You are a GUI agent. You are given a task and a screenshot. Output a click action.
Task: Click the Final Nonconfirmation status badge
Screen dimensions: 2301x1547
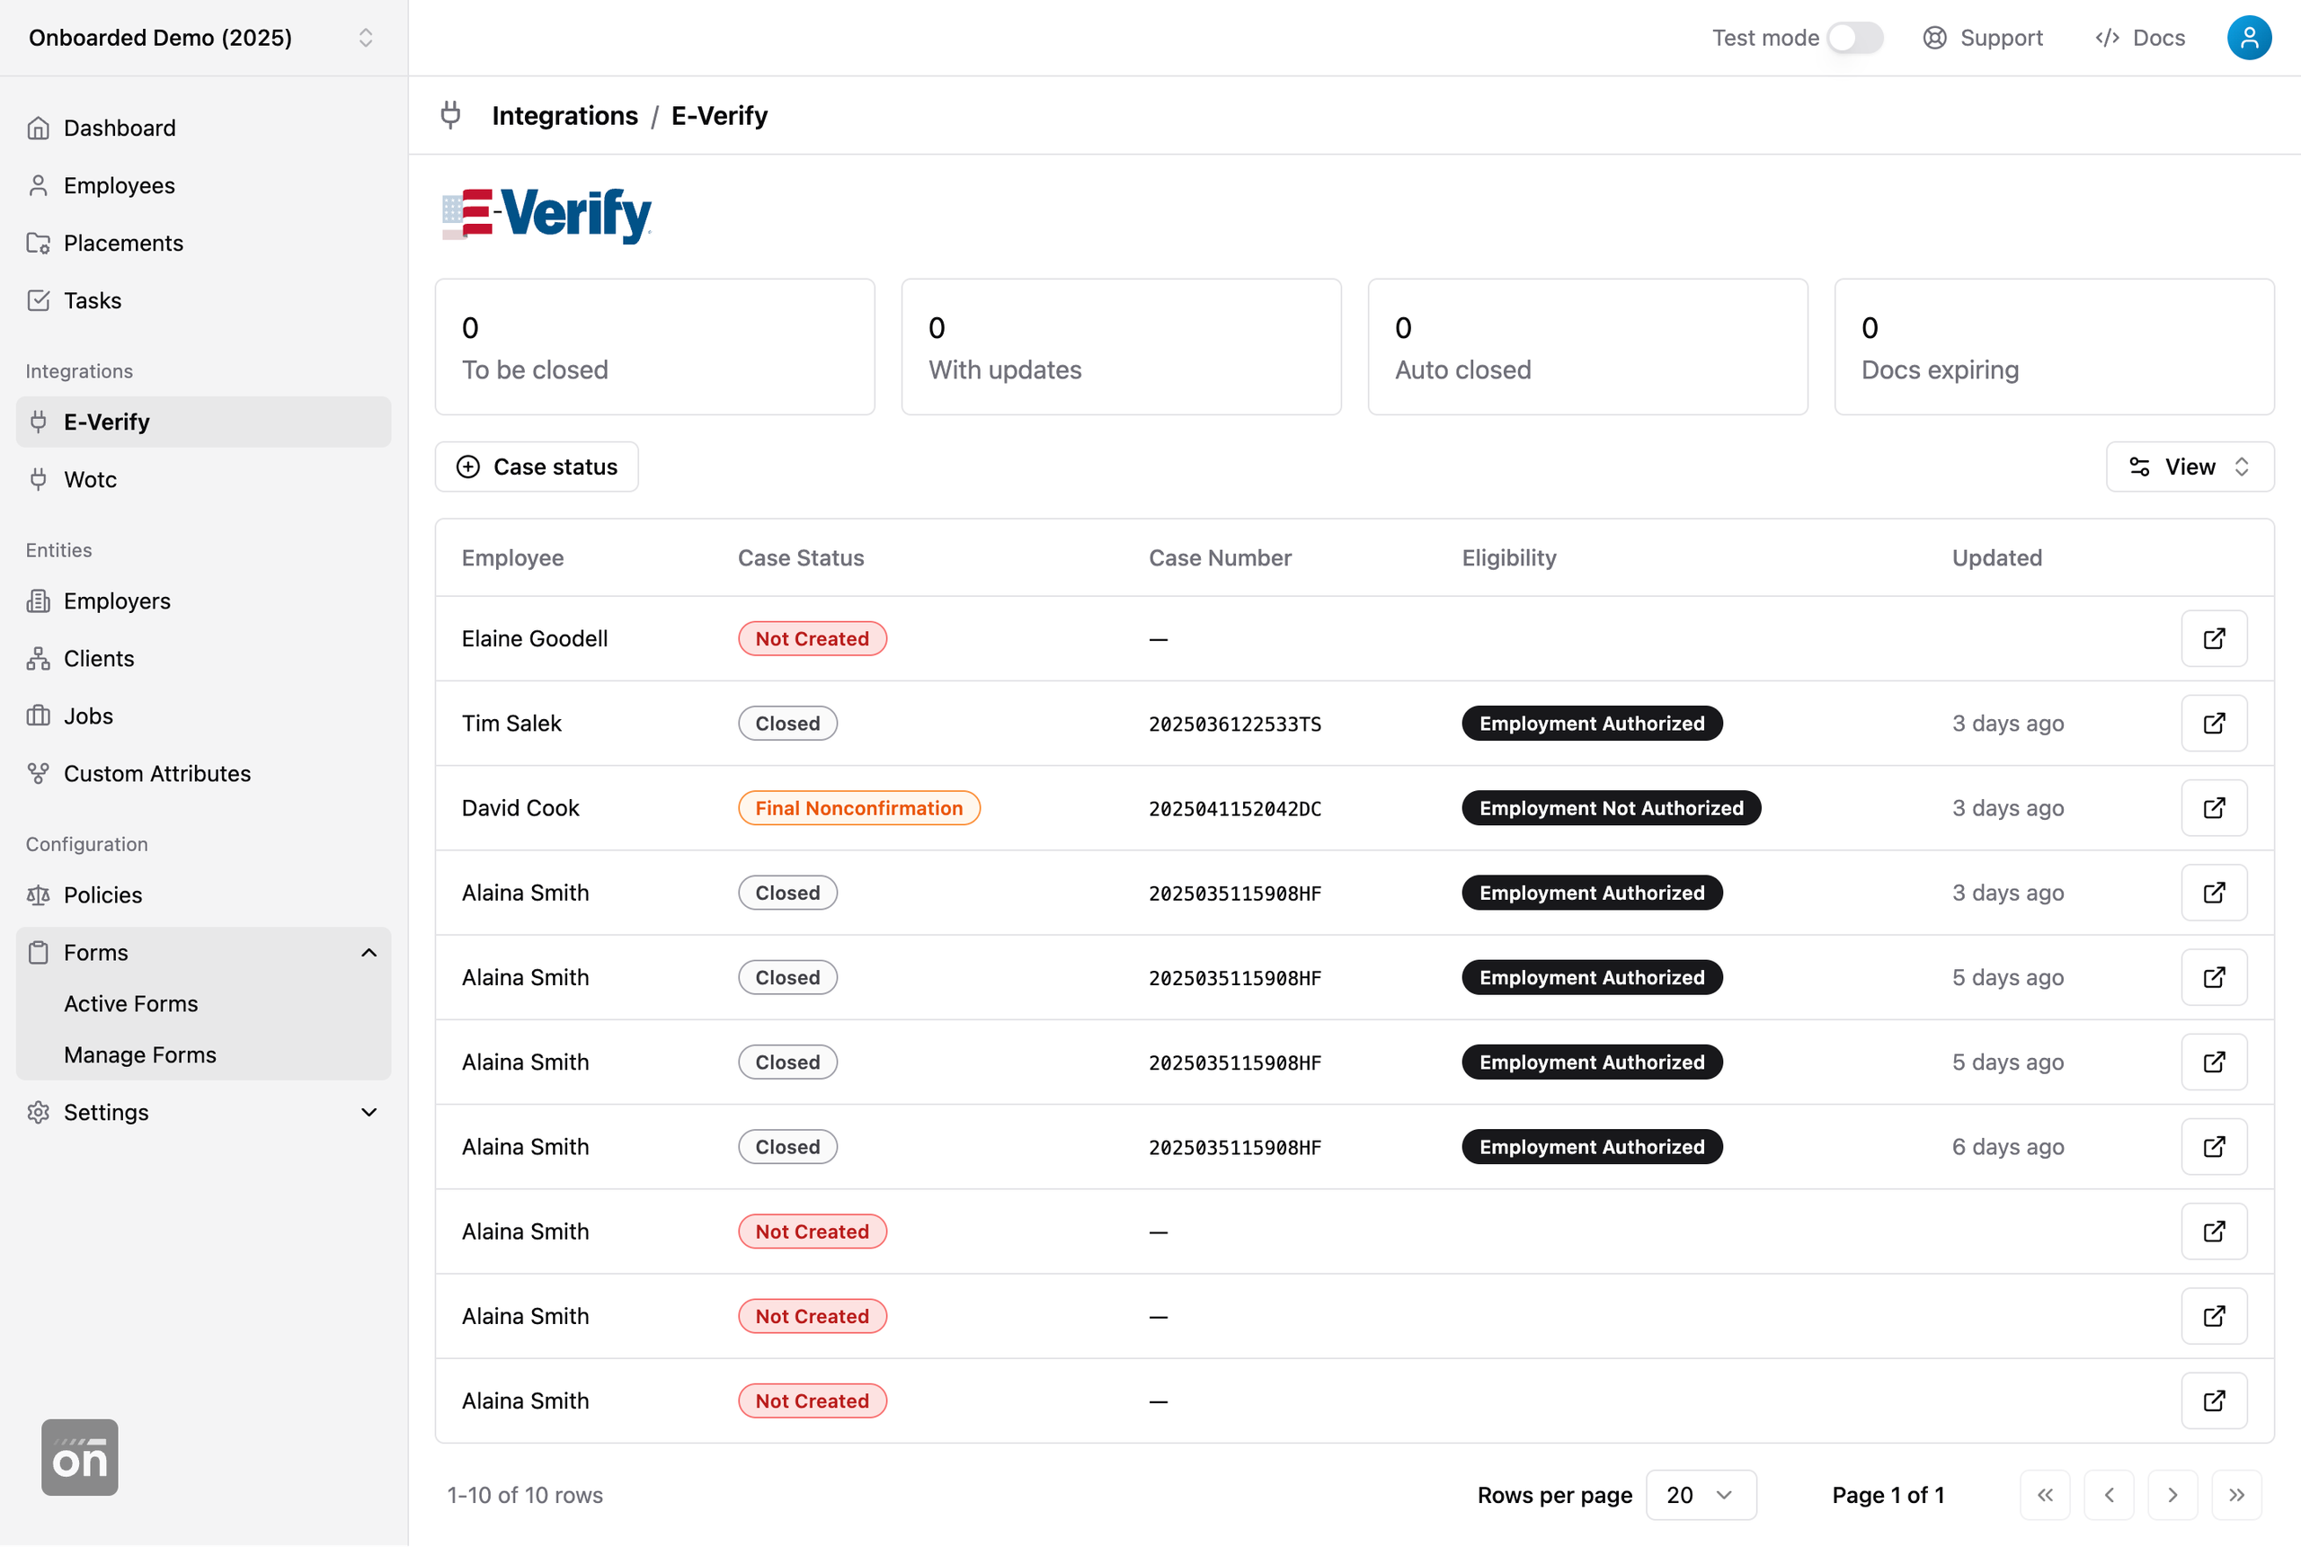pyautogui.click(x=859, y=808)
